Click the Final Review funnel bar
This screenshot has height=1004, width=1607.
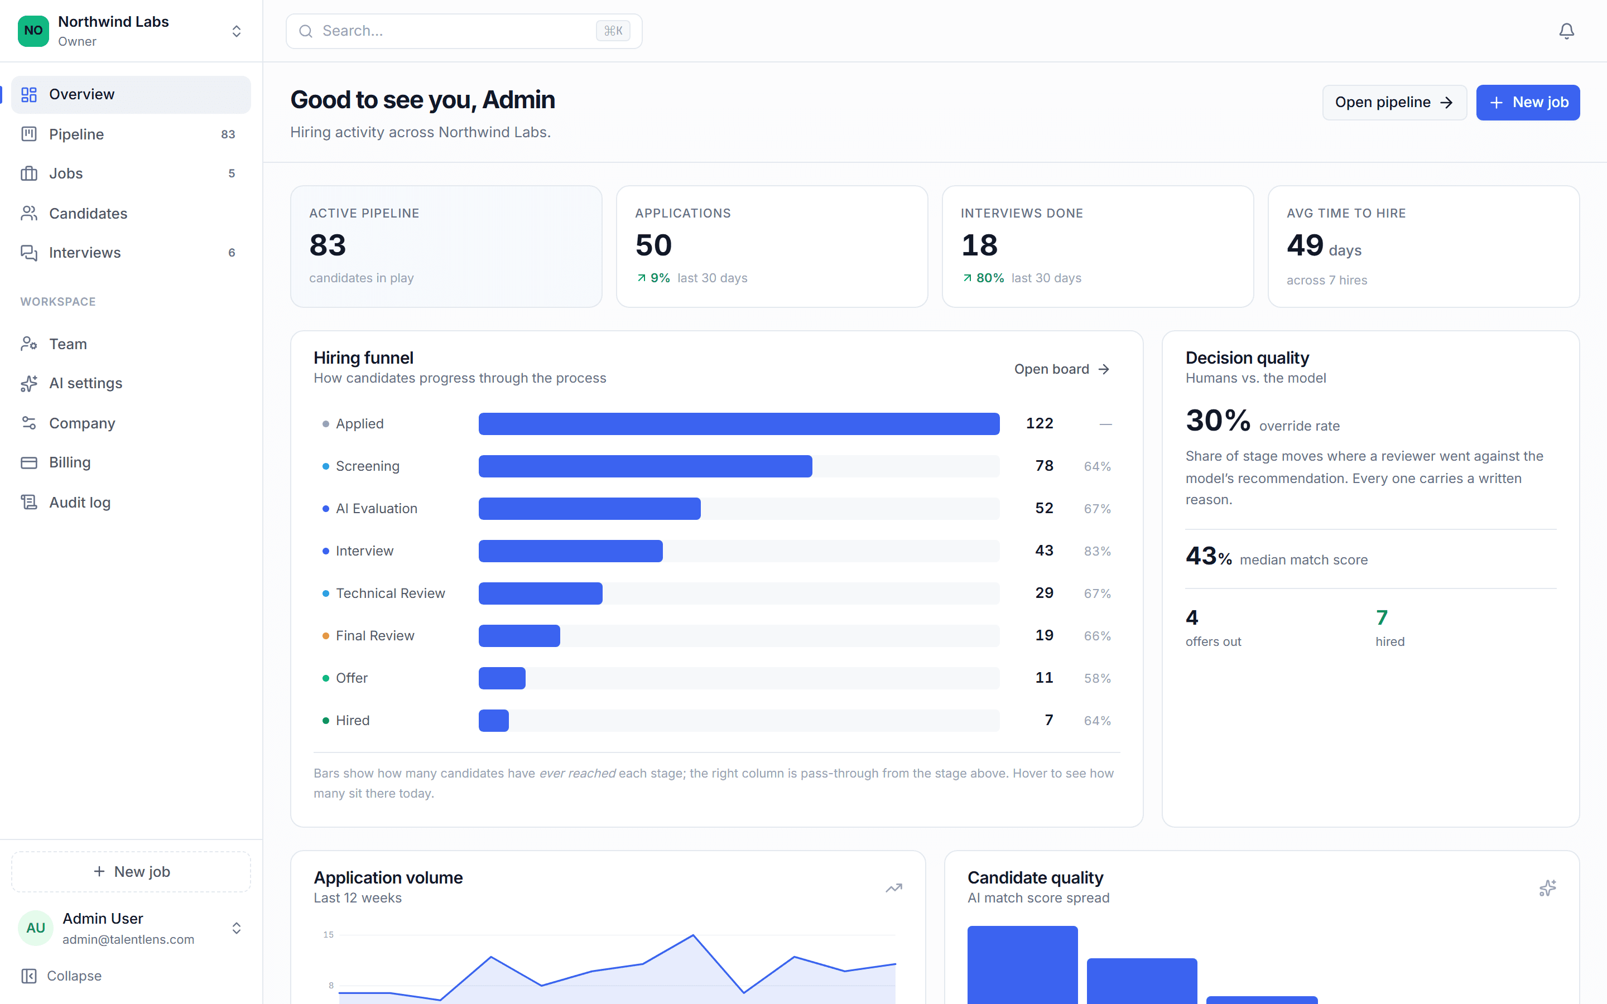point(518,635)
